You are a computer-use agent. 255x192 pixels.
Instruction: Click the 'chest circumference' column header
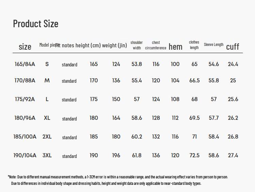pyautogui.click(x=156, y=45)
